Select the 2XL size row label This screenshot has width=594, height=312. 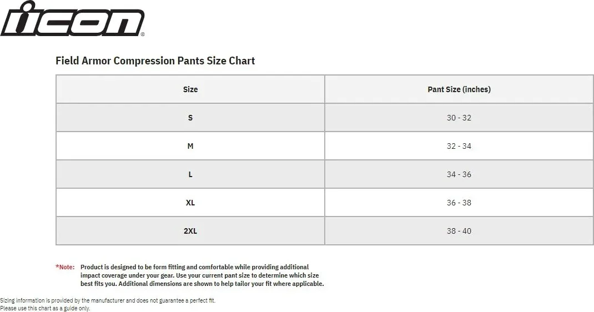click(190, 231)
